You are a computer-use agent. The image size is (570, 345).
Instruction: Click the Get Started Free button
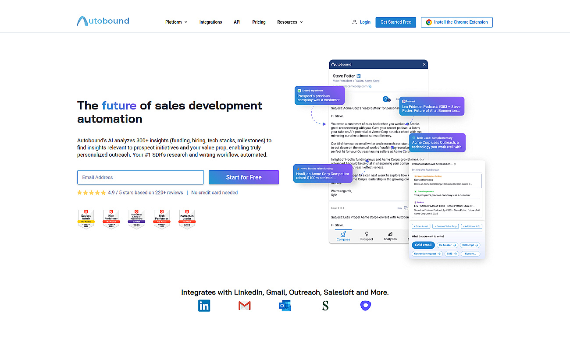[x=396, y=22]
